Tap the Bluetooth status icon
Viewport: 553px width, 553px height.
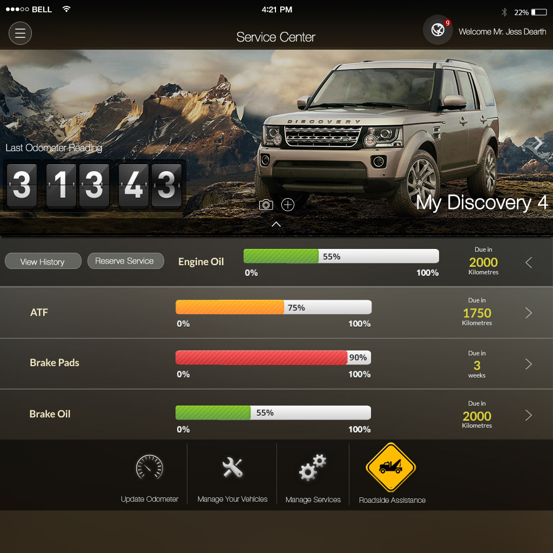point(504,12)
